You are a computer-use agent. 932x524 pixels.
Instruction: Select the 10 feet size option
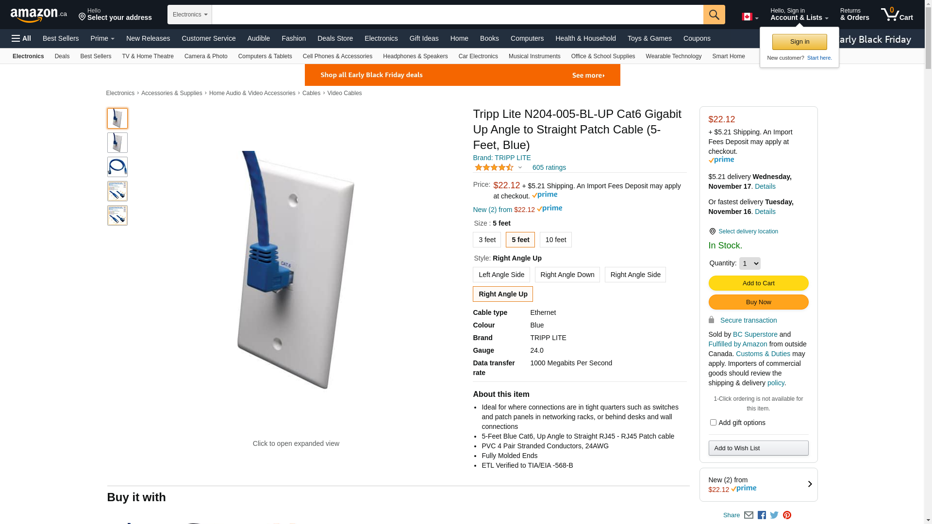[x=555, y=240]
